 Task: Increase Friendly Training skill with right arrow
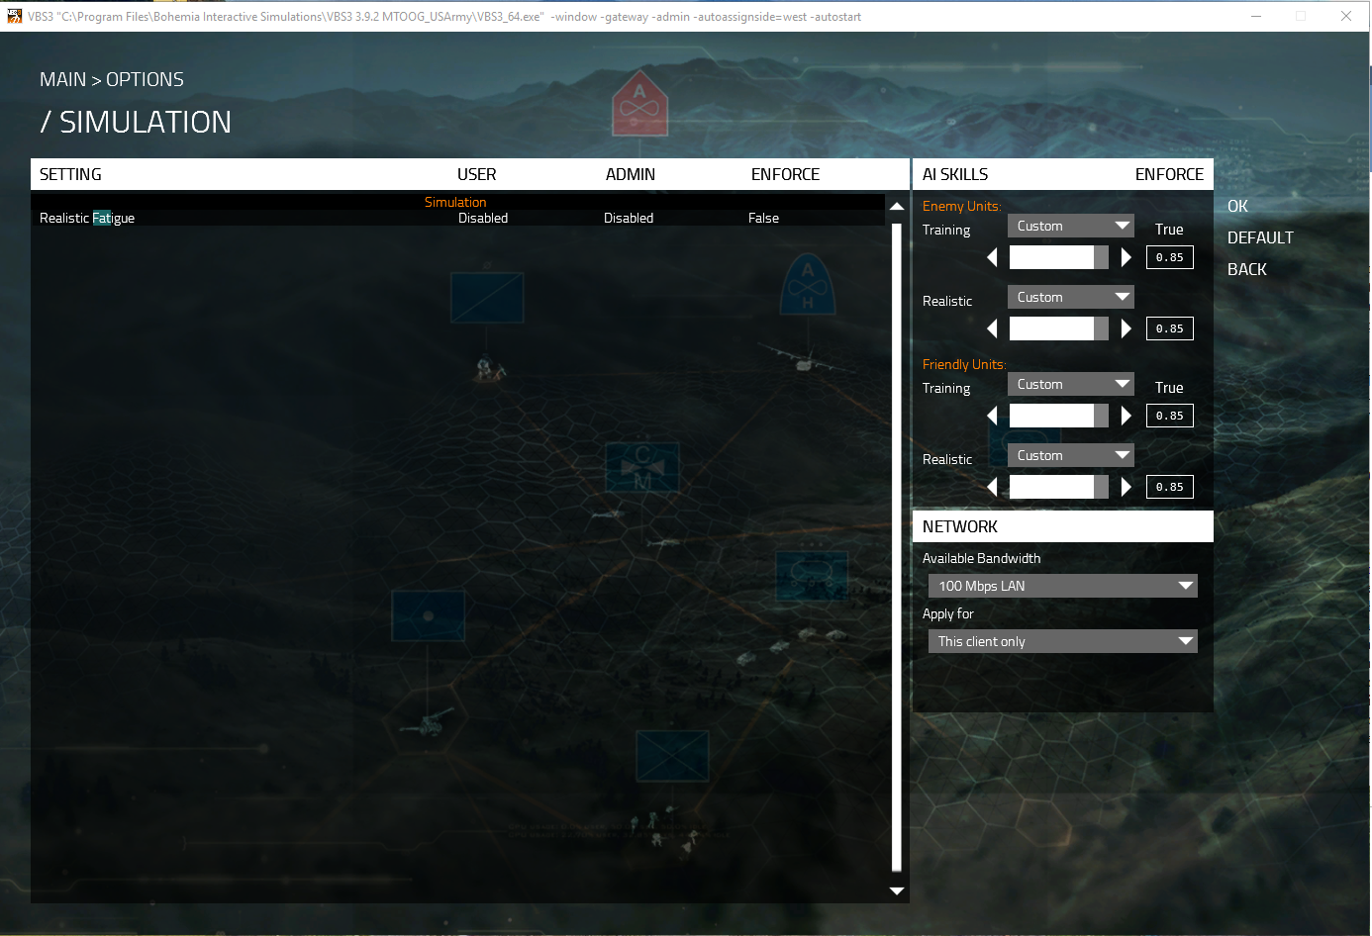[1126, 416]
